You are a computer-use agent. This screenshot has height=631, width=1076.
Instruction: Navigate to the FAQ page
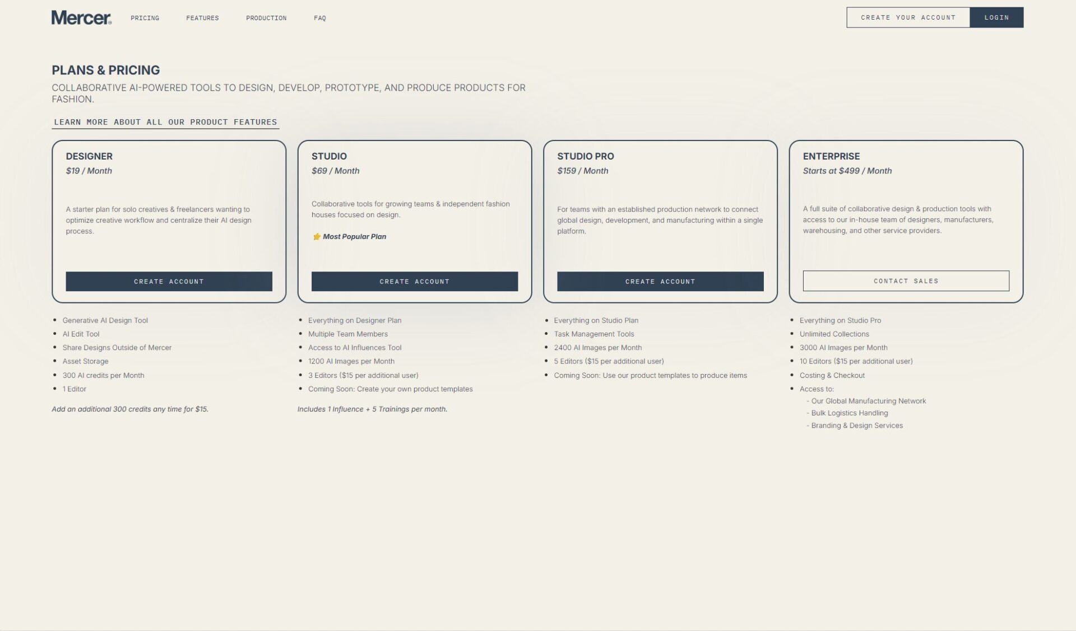coord(319,18)
